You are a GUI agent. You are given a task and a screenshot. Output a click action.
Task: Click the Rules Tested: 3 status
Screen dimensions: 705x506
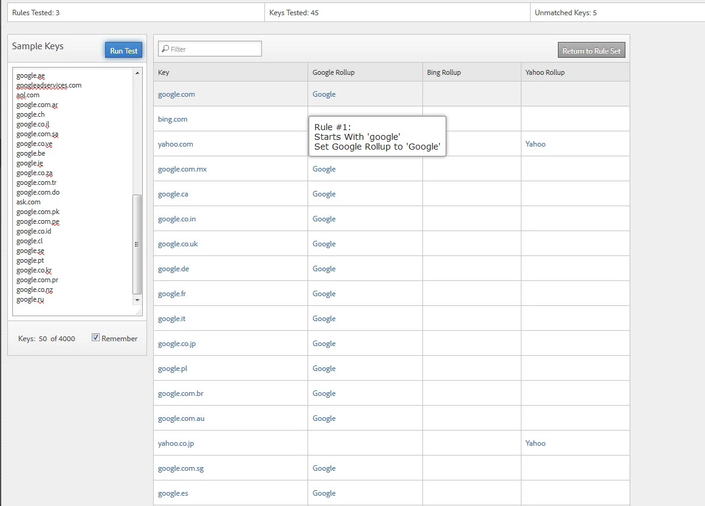36,13
